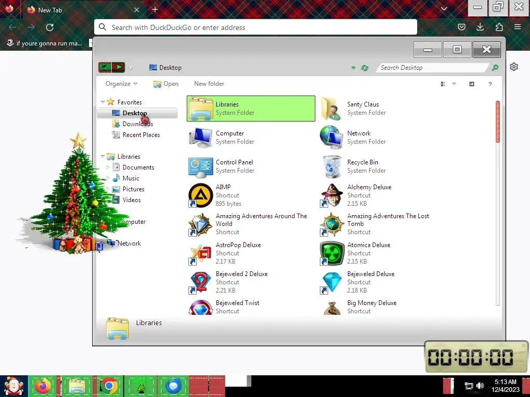Select the Computer system folder icon
Viewport: 530px width, 397px height.
pyautogui.click(x=201, y=138)
